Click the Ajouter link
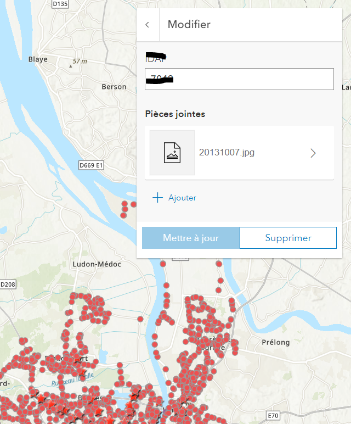 (x=182, y=198)
